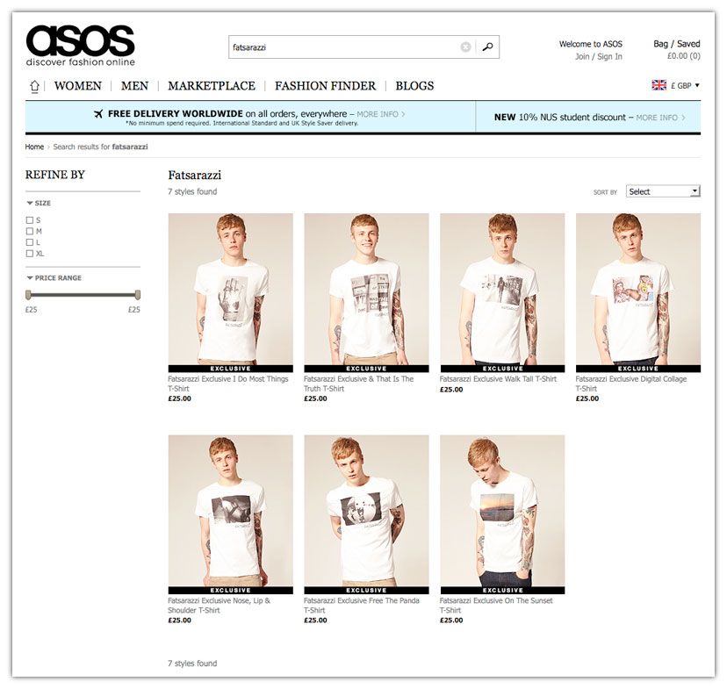Open NUS student discount More Info link
This screenshot has width=727, height=689.
point(660,118)
